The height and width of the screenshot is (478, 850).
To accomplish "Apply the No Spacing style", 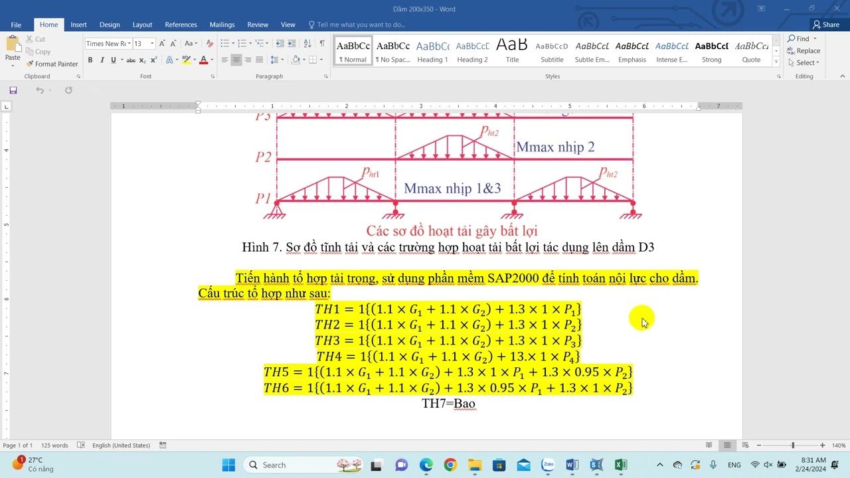I will click(392, 52).
